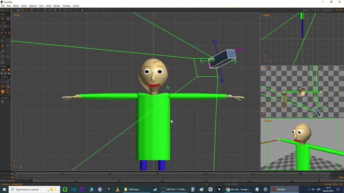Click the Redo icon in top toolbar
Image resolution: width=344 pixels, height=193 pixels.
6,10
